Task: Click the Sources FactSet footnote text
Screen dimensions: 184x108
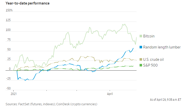Action: (51, 104)
